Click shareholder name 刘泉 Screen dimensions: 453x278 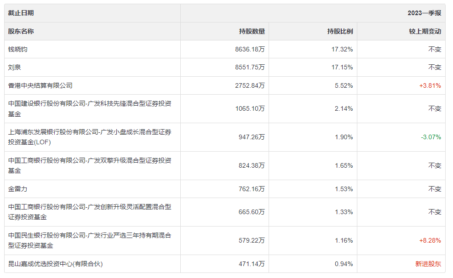tap(15, 67)
